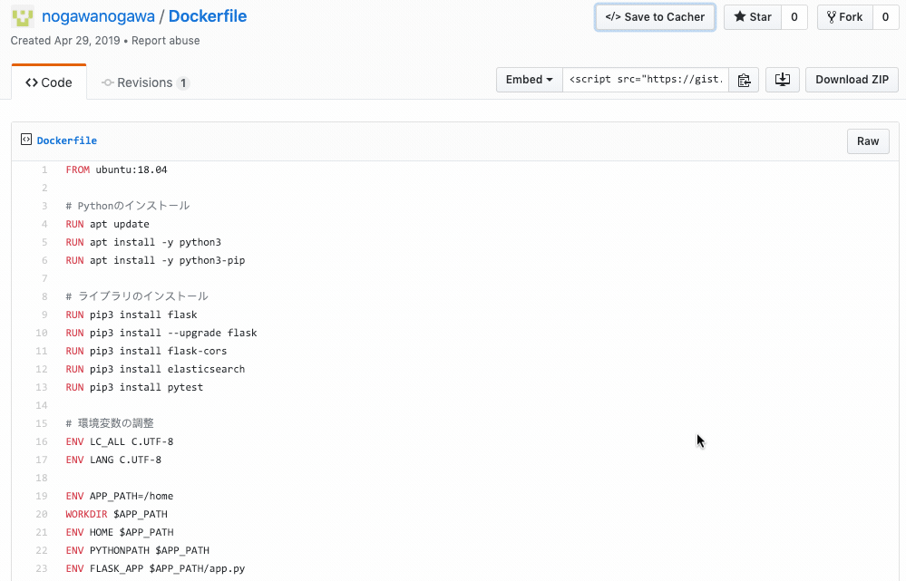Select the Code tab

click(x=49, y=82)
